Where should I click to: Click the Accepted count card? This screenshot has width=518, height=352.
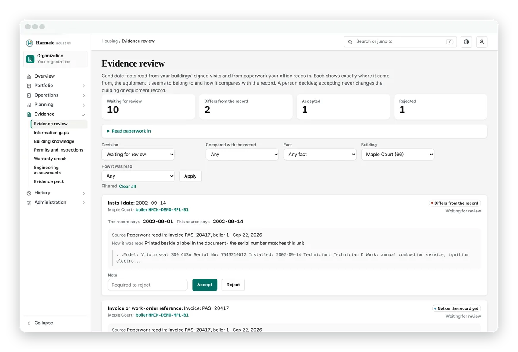click(343, 107)
